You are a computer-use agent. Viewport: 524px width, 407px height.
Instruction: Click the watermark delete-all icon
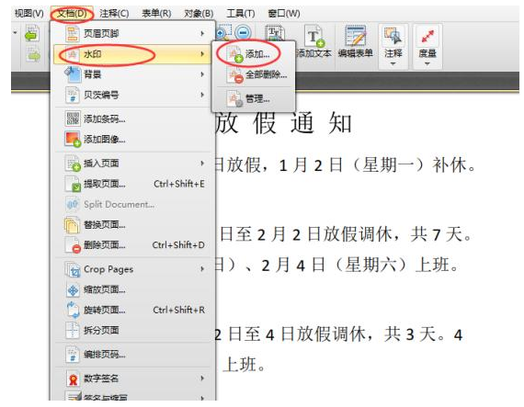[235, 75]
